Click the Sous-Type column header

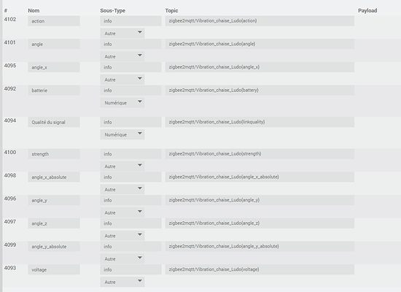(113, 10)
